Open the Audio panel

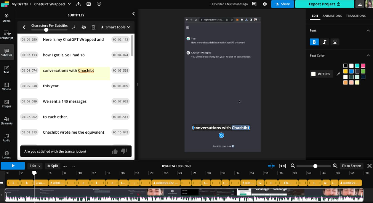(x=6, y=137)
